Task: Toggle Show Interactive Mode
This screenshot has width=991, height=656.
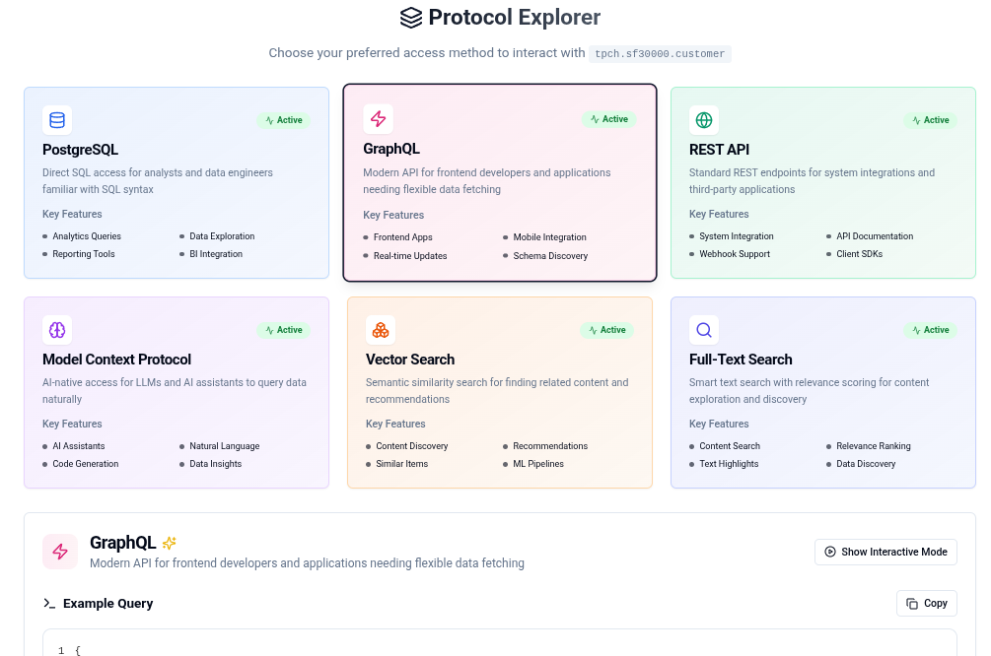Action: pos(885,553)
